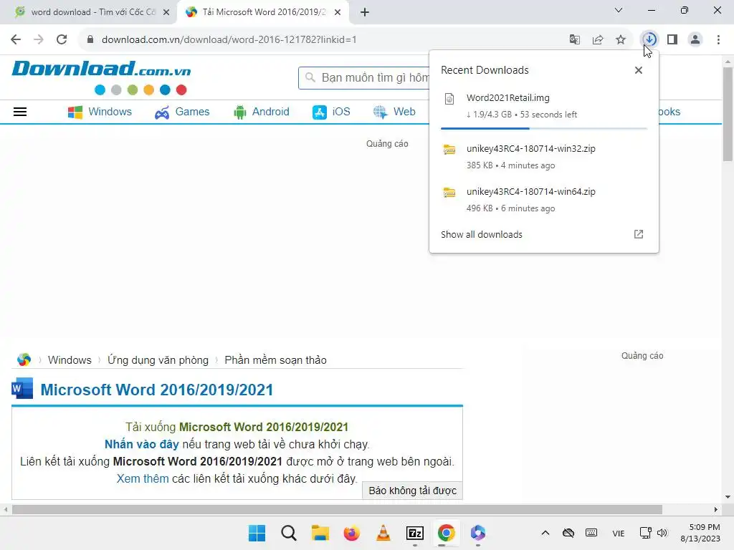Launch Firefox from the taskbar
The width and height of the screenshot is (734, 550).
(x=351, y=533)
